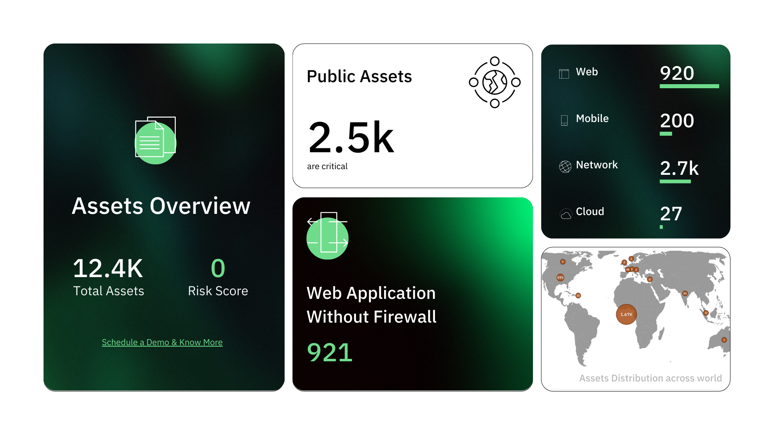Click the 1.67K marker on the map
Image resolution: width=774 pixels, height=435 pixels.
coord(626,314)
